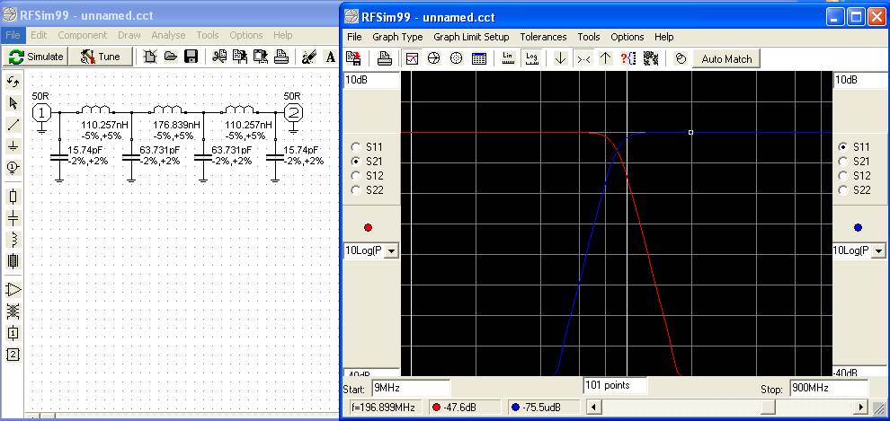
Task: Select the inductor component tool
Action: pos(13,239)
